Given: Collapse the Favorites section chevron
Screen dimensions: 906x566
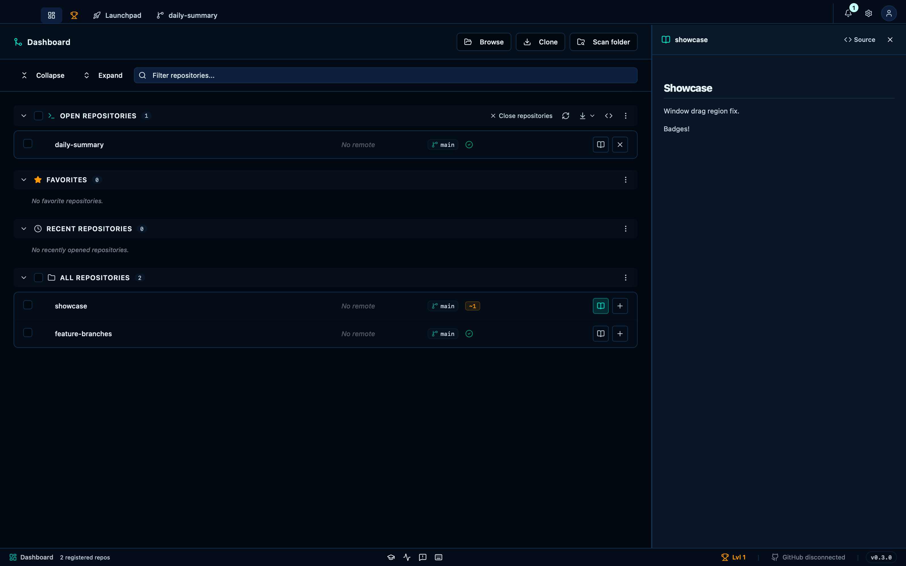Looking at the screenshot, I should coord(23,180).
